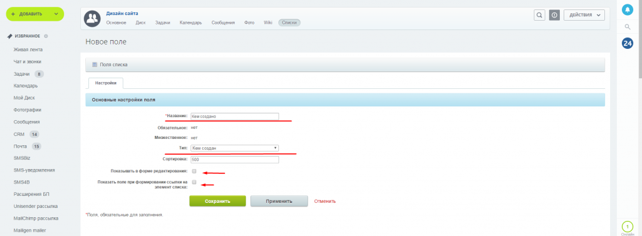Switch to Задачи group tab
Viewport: 642px width, 236px height.
[x=162, y=23]
